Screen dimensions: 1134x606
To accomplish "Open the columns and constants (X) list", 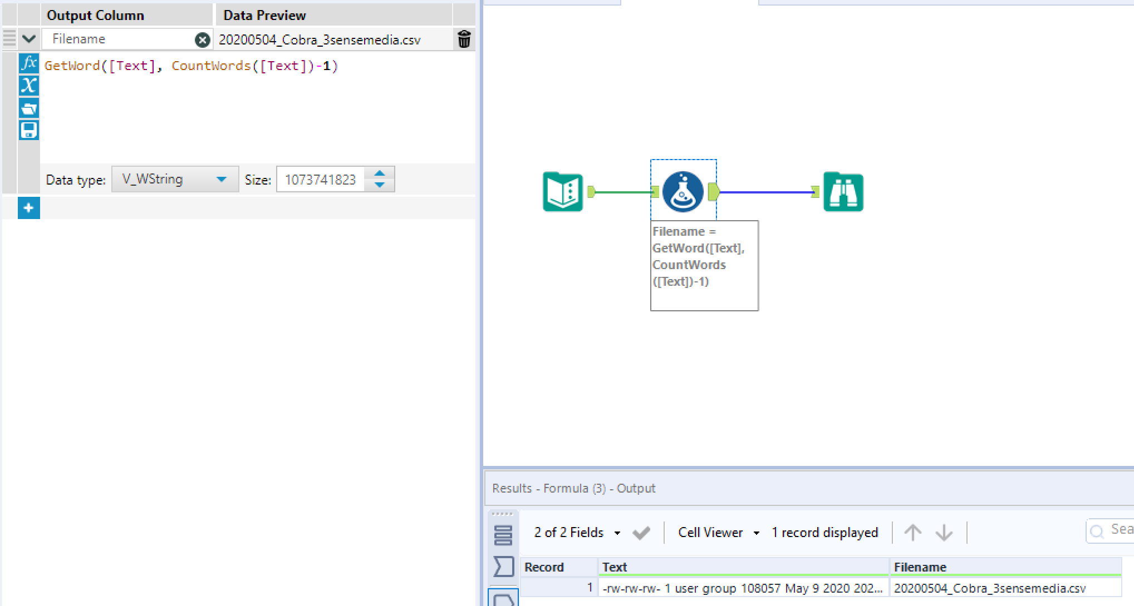I will coord(28,86).
